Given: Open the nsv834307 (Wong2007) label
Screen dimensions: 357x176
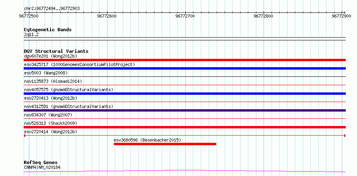Looking at the screenshot, I should pos(48,115).
